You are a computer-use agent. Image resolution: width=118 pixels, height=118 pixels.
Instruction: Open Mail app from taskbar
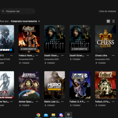tap(46, 115)
